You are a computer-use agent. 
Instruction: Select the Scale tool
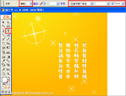click(8, 44)
